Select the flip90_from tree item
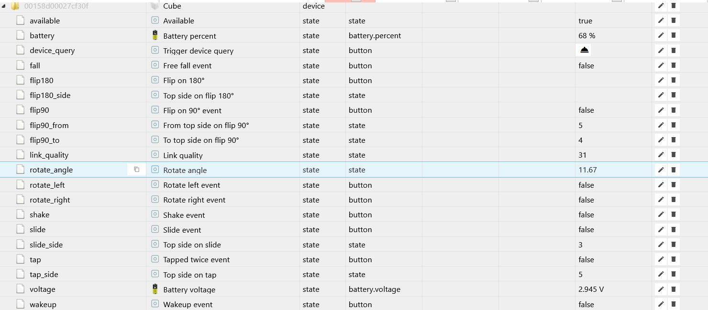Image resolution: width=708 pixels, height=310 pixels. (x=49, y=125)
